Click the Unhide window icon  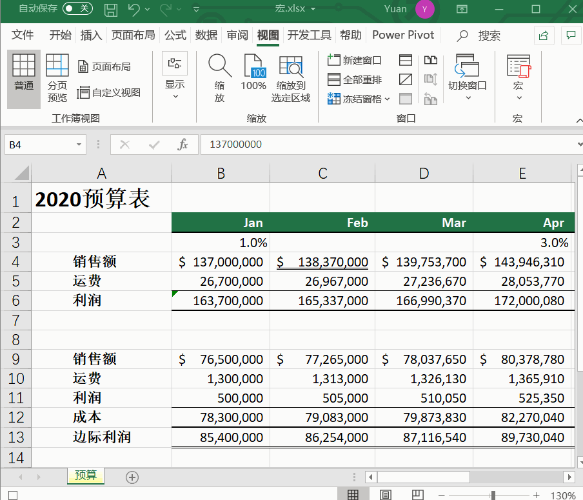(405, 99)
